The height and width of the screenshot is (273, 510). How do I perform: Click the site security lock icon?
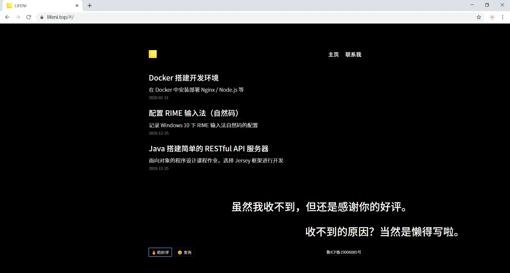tap(42, 17)
